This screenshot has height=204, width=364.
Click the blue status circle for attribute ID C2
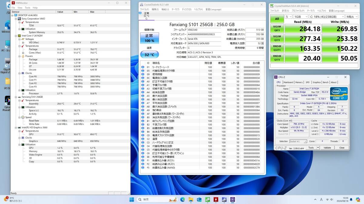coord(143,139)
